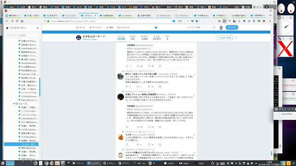Image resolution: width=296 pixels, height=166 pixels.
Task: Switch to the 交番相談員 browser tab
Action: pos(107,15)
